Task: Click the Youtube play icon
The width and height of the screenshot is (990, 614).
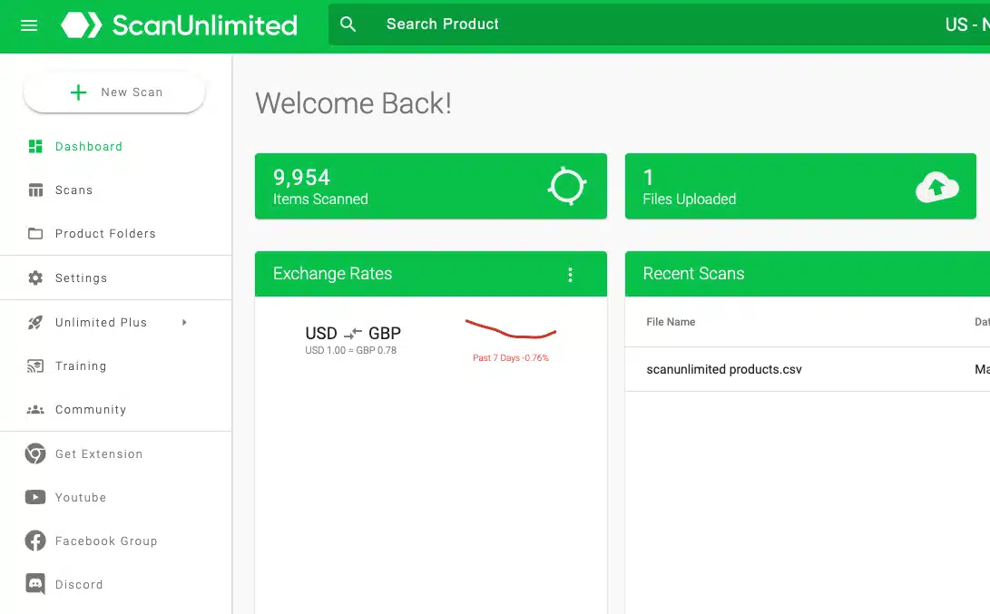Action: click(35, 497)
